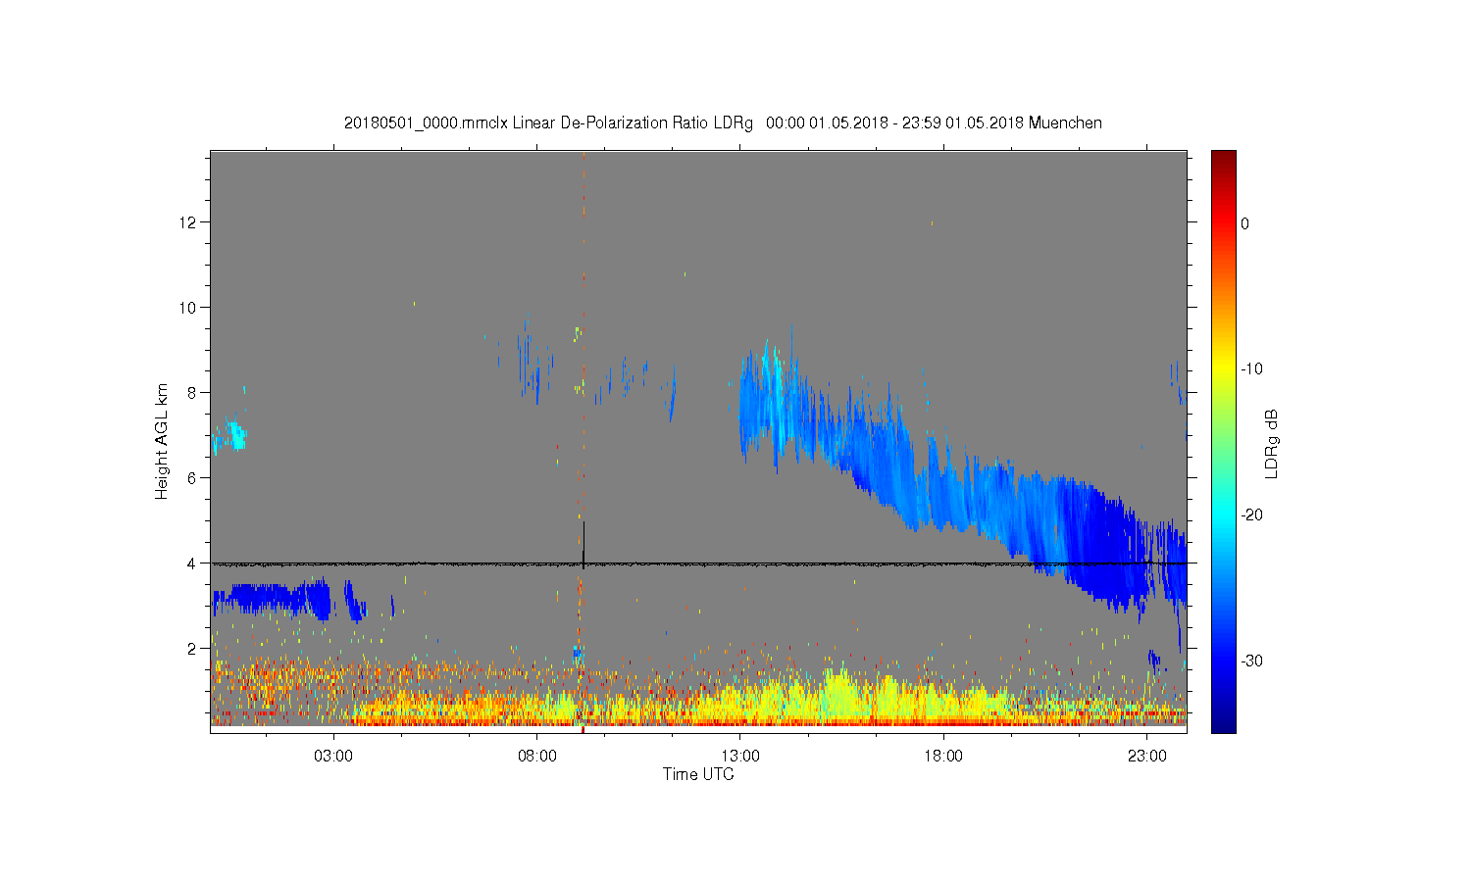Click the "Time UTC" axis label

(698, 774)
